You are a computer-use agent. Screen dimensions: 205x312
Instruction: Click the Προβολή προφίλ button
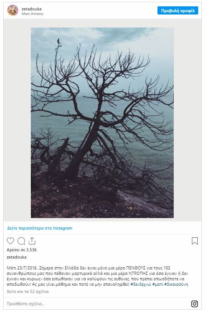[x=178, y=10]
